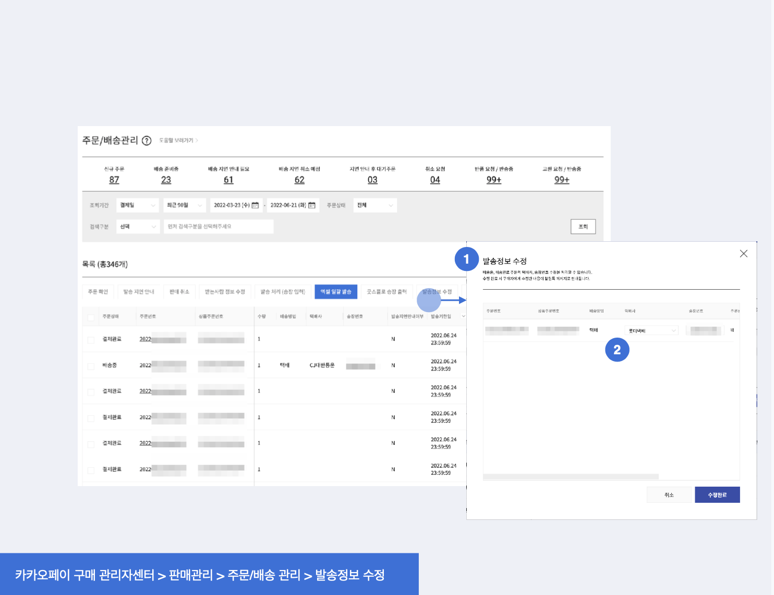Click the search keyword input field
The image size is (774, 595).
click(219, 227)
